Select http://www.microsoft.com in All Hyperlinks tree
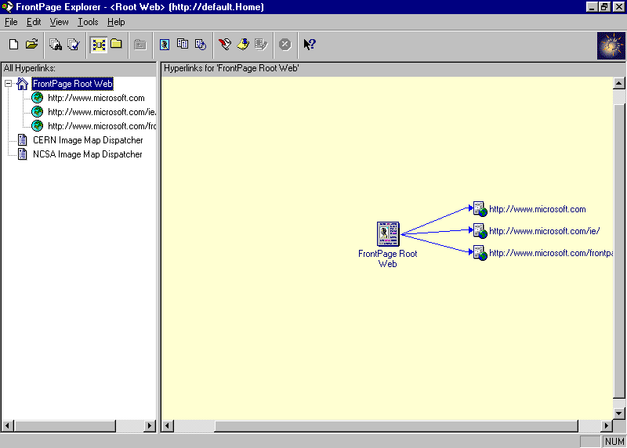627x448 pixels. pyautogui.click(x=96, y=98)
